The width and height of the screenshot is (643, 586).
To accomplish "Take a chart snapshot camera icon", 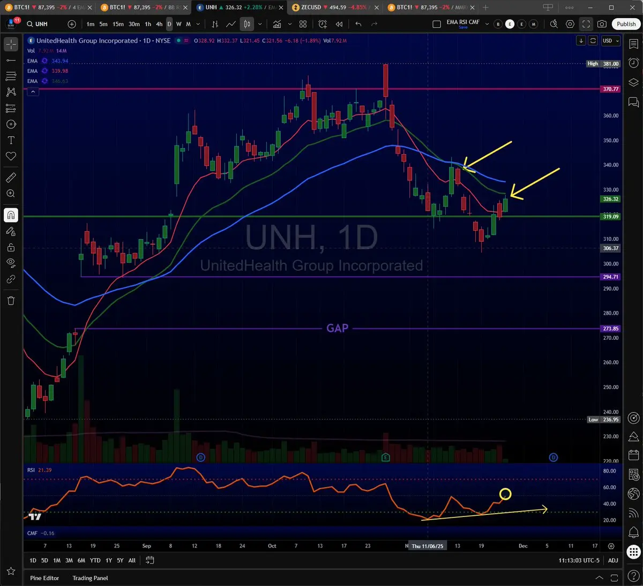I will coord(602,24).
